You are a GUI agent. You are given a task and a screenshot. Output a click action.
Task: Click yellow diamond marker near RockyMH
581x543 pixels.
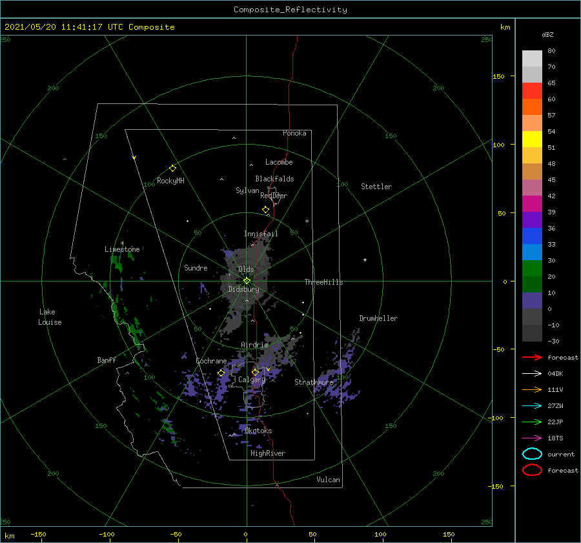click(x=172, y=169)
